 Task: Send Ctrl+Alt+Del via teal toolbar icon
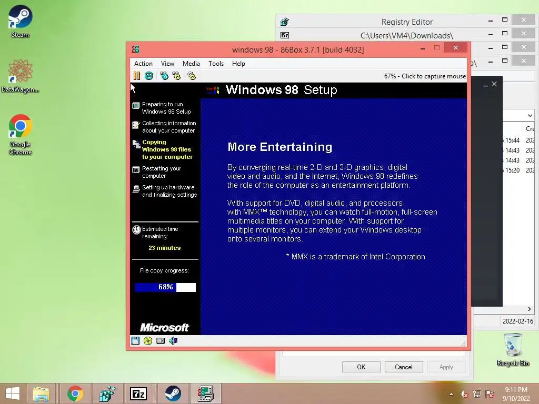[164, 76]
